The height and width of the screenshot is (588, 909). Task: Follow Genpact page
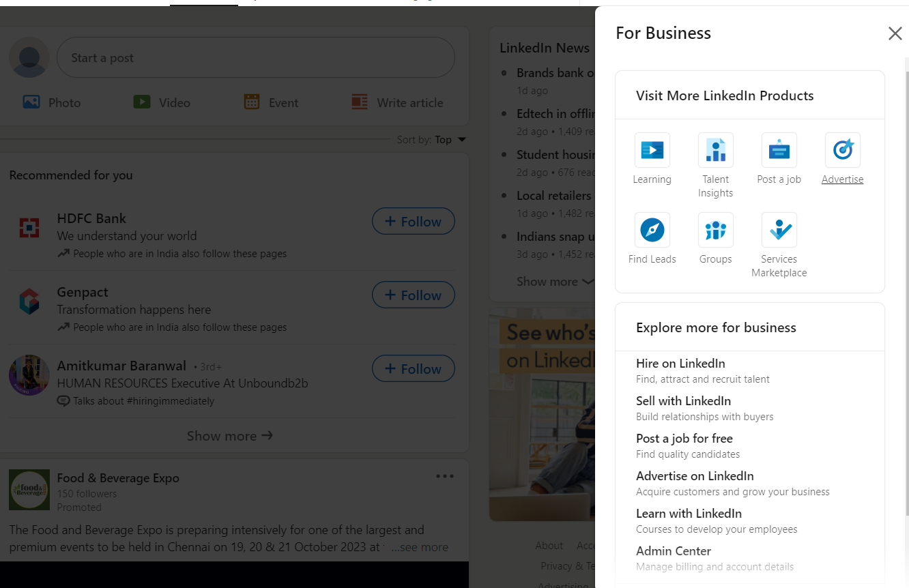coord(413,295)
